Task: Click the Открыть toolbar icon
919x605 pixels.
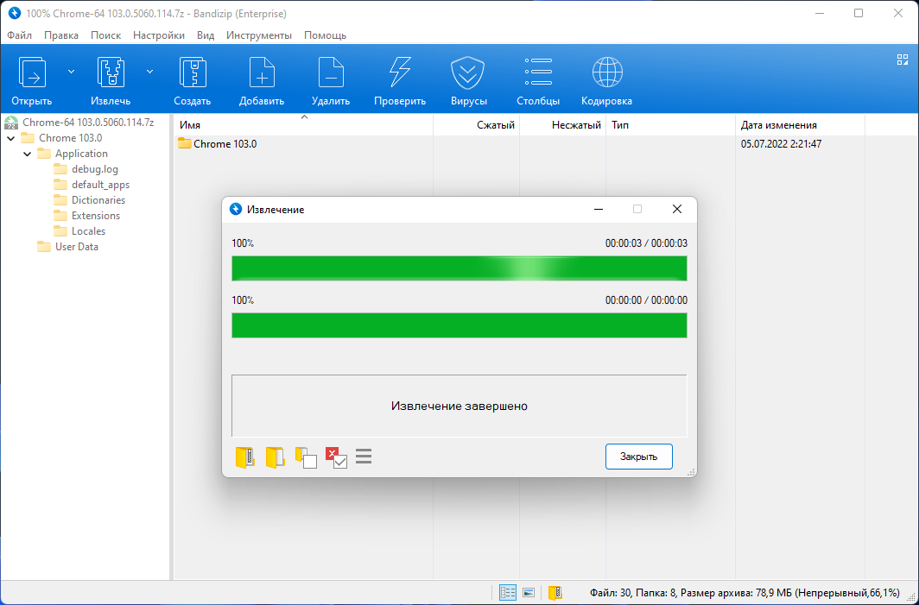Action: pyautogui.click(x=32, y=72)
